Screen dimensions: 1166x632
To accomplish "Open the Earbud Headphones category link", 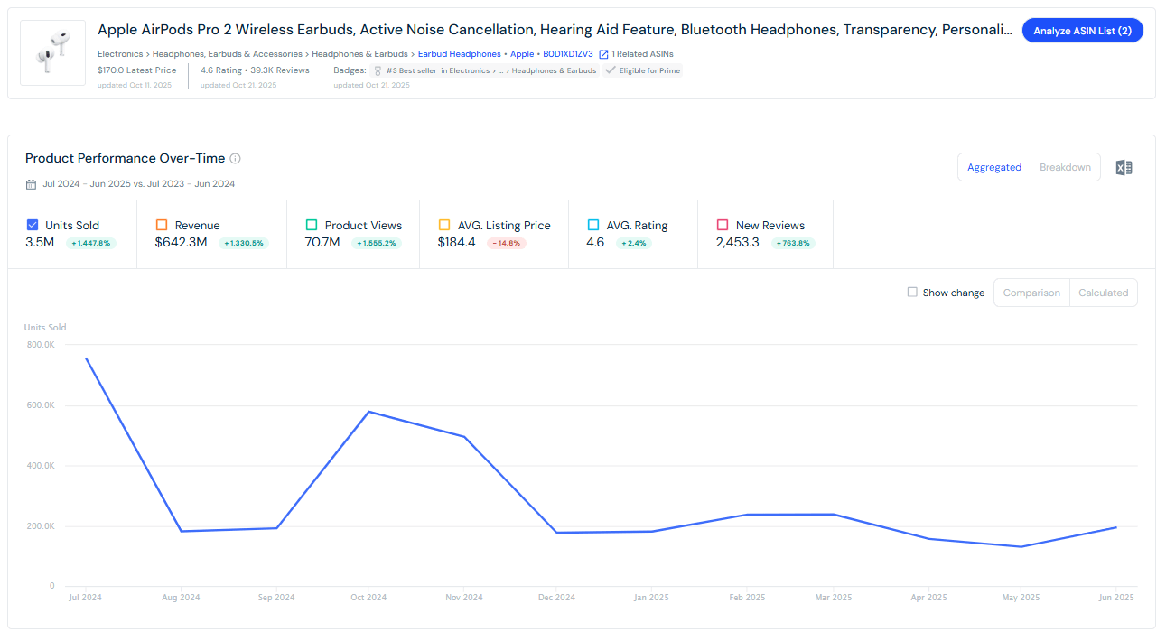I will [x=459, y=53].
